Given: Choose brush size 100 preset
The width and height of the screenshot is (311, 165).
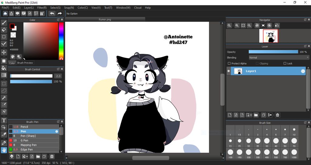Looking at the screenshot, I should pyautogui.click(x=230, y=153).
